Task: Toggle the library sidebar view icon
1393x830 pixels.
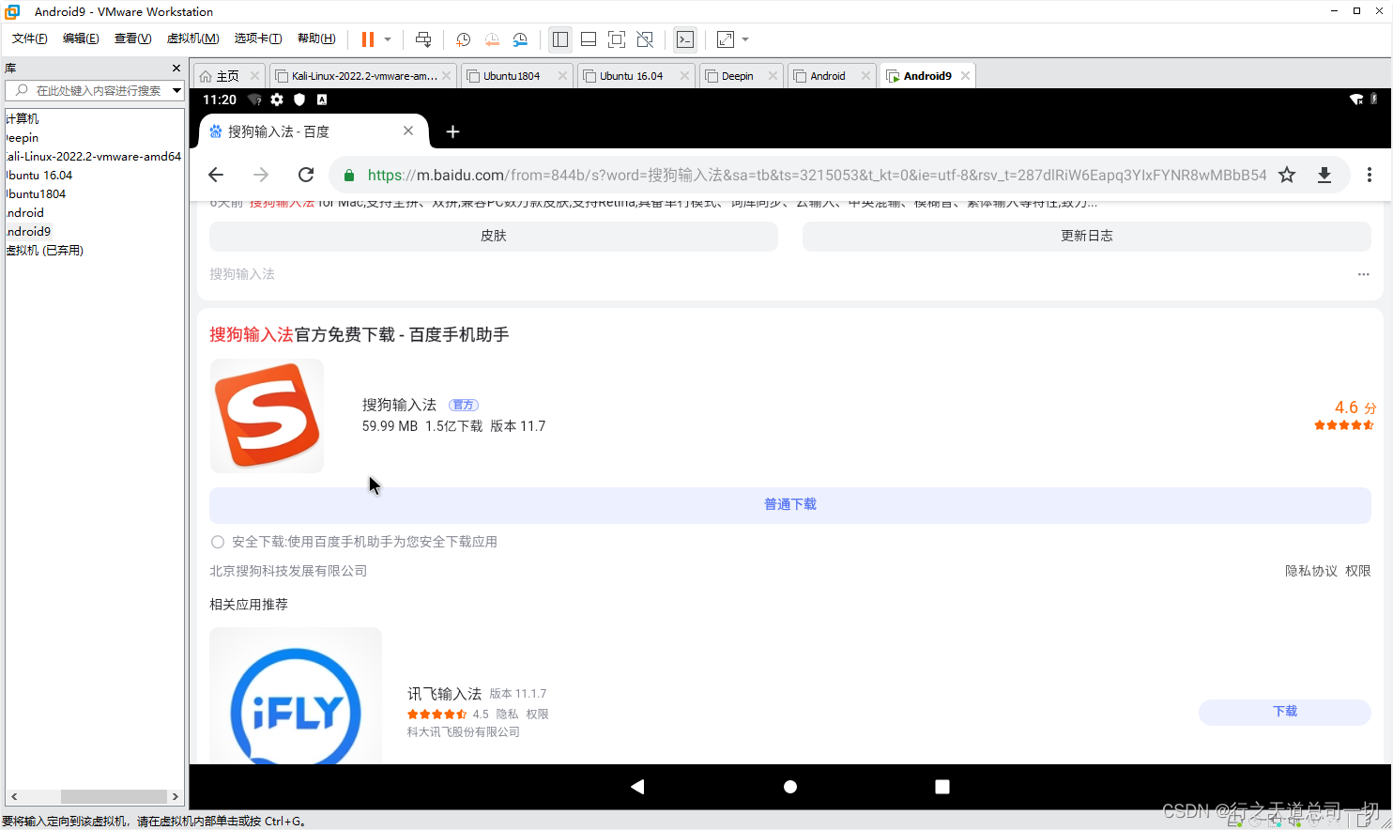Action: coord(560,39)
